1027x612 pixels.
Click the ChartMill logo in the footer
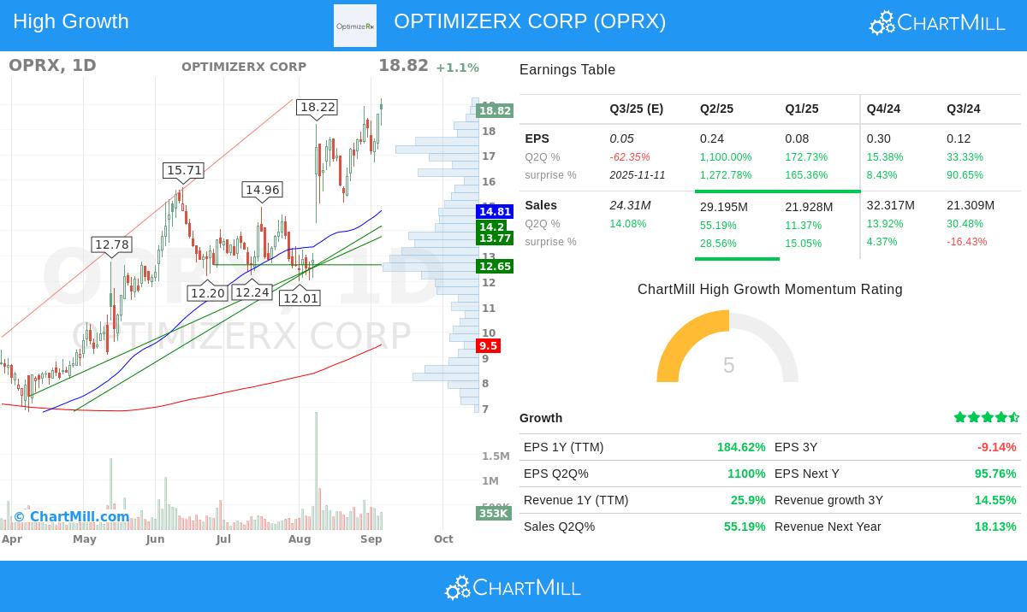513,587
